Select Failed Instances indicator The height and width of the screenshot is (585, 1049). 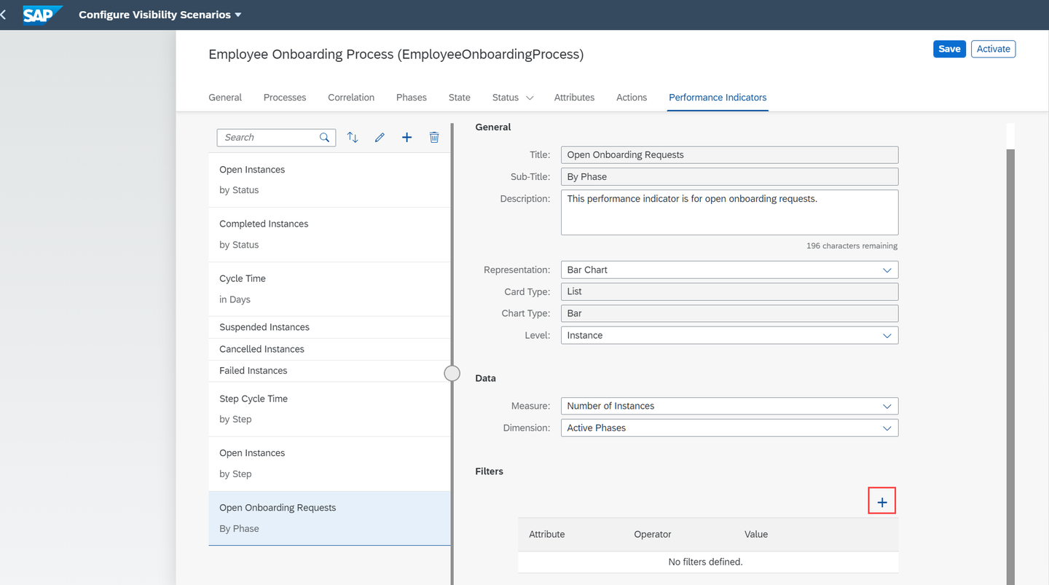(x=329, y=371)
